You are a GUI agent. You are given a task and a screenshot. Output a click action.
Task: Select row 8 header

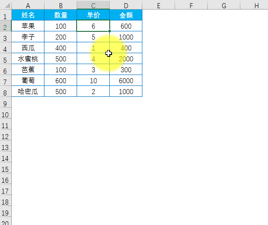point(5,91)
